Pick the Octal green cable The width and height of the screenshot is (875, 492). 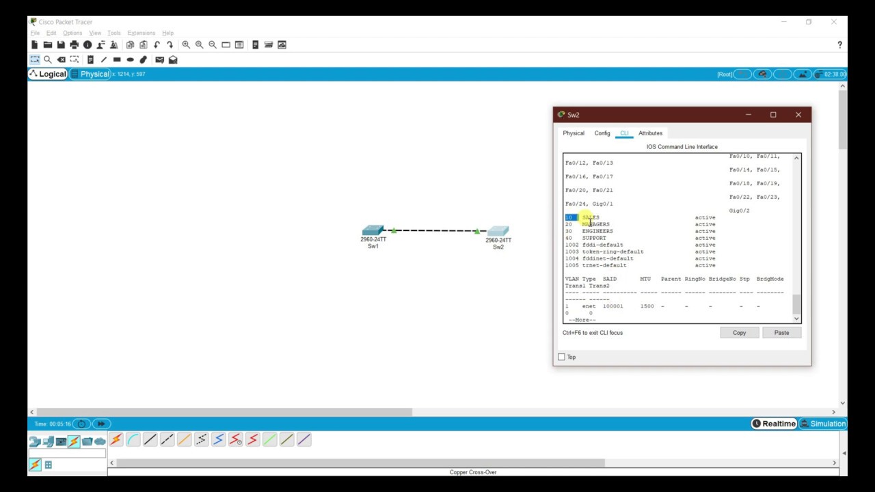270,439
